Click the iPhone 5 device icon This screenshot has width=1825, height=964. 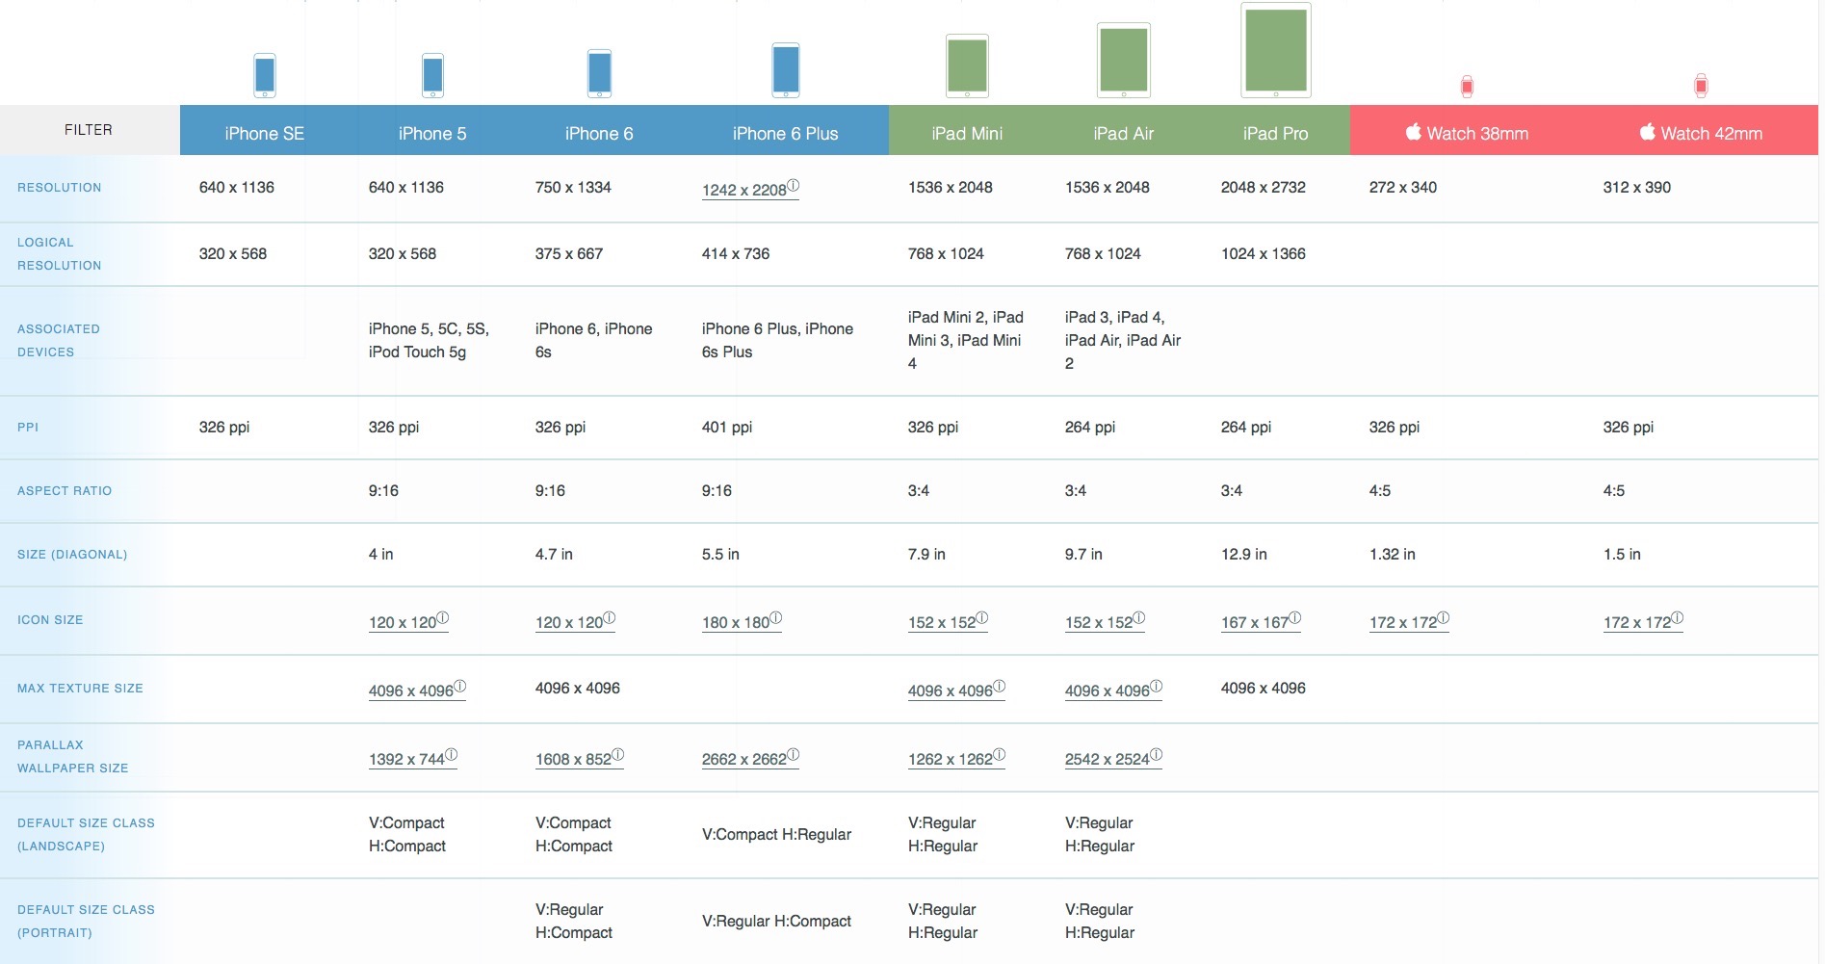point(432,75)
